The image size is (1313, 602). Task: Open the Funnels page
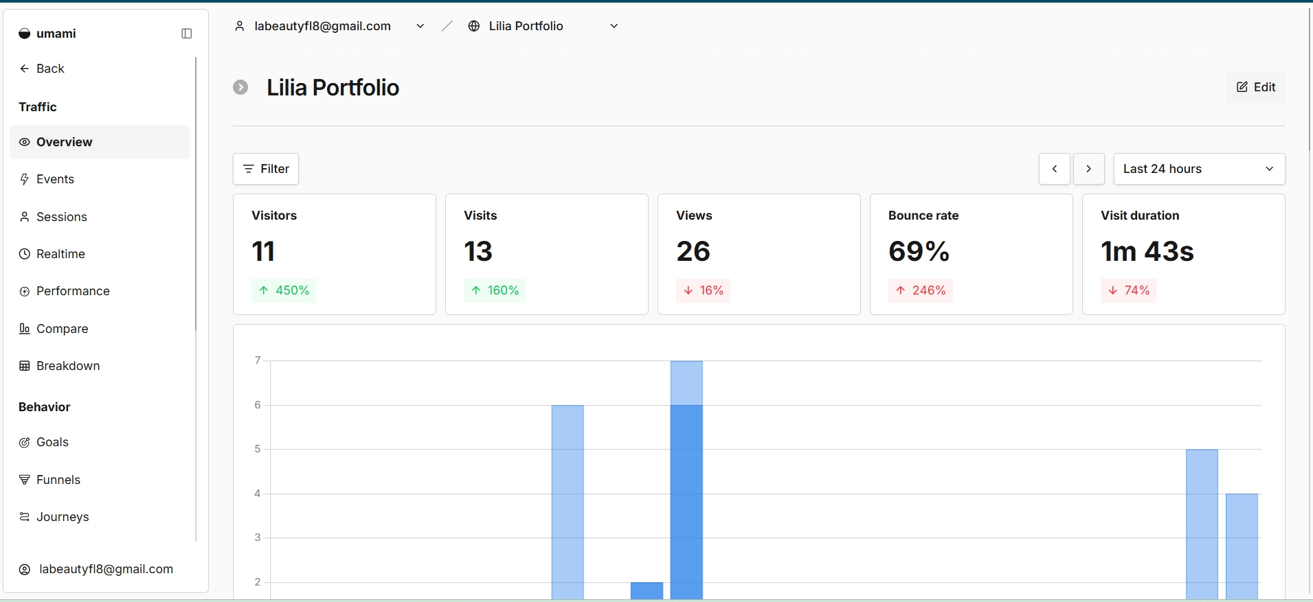pos(100,480)
